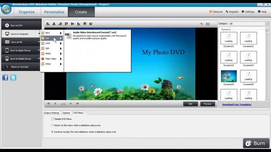Screen dimensions: 271x152
Task: Expand the Save to Mobile Device menu
Action: point(21,59)
